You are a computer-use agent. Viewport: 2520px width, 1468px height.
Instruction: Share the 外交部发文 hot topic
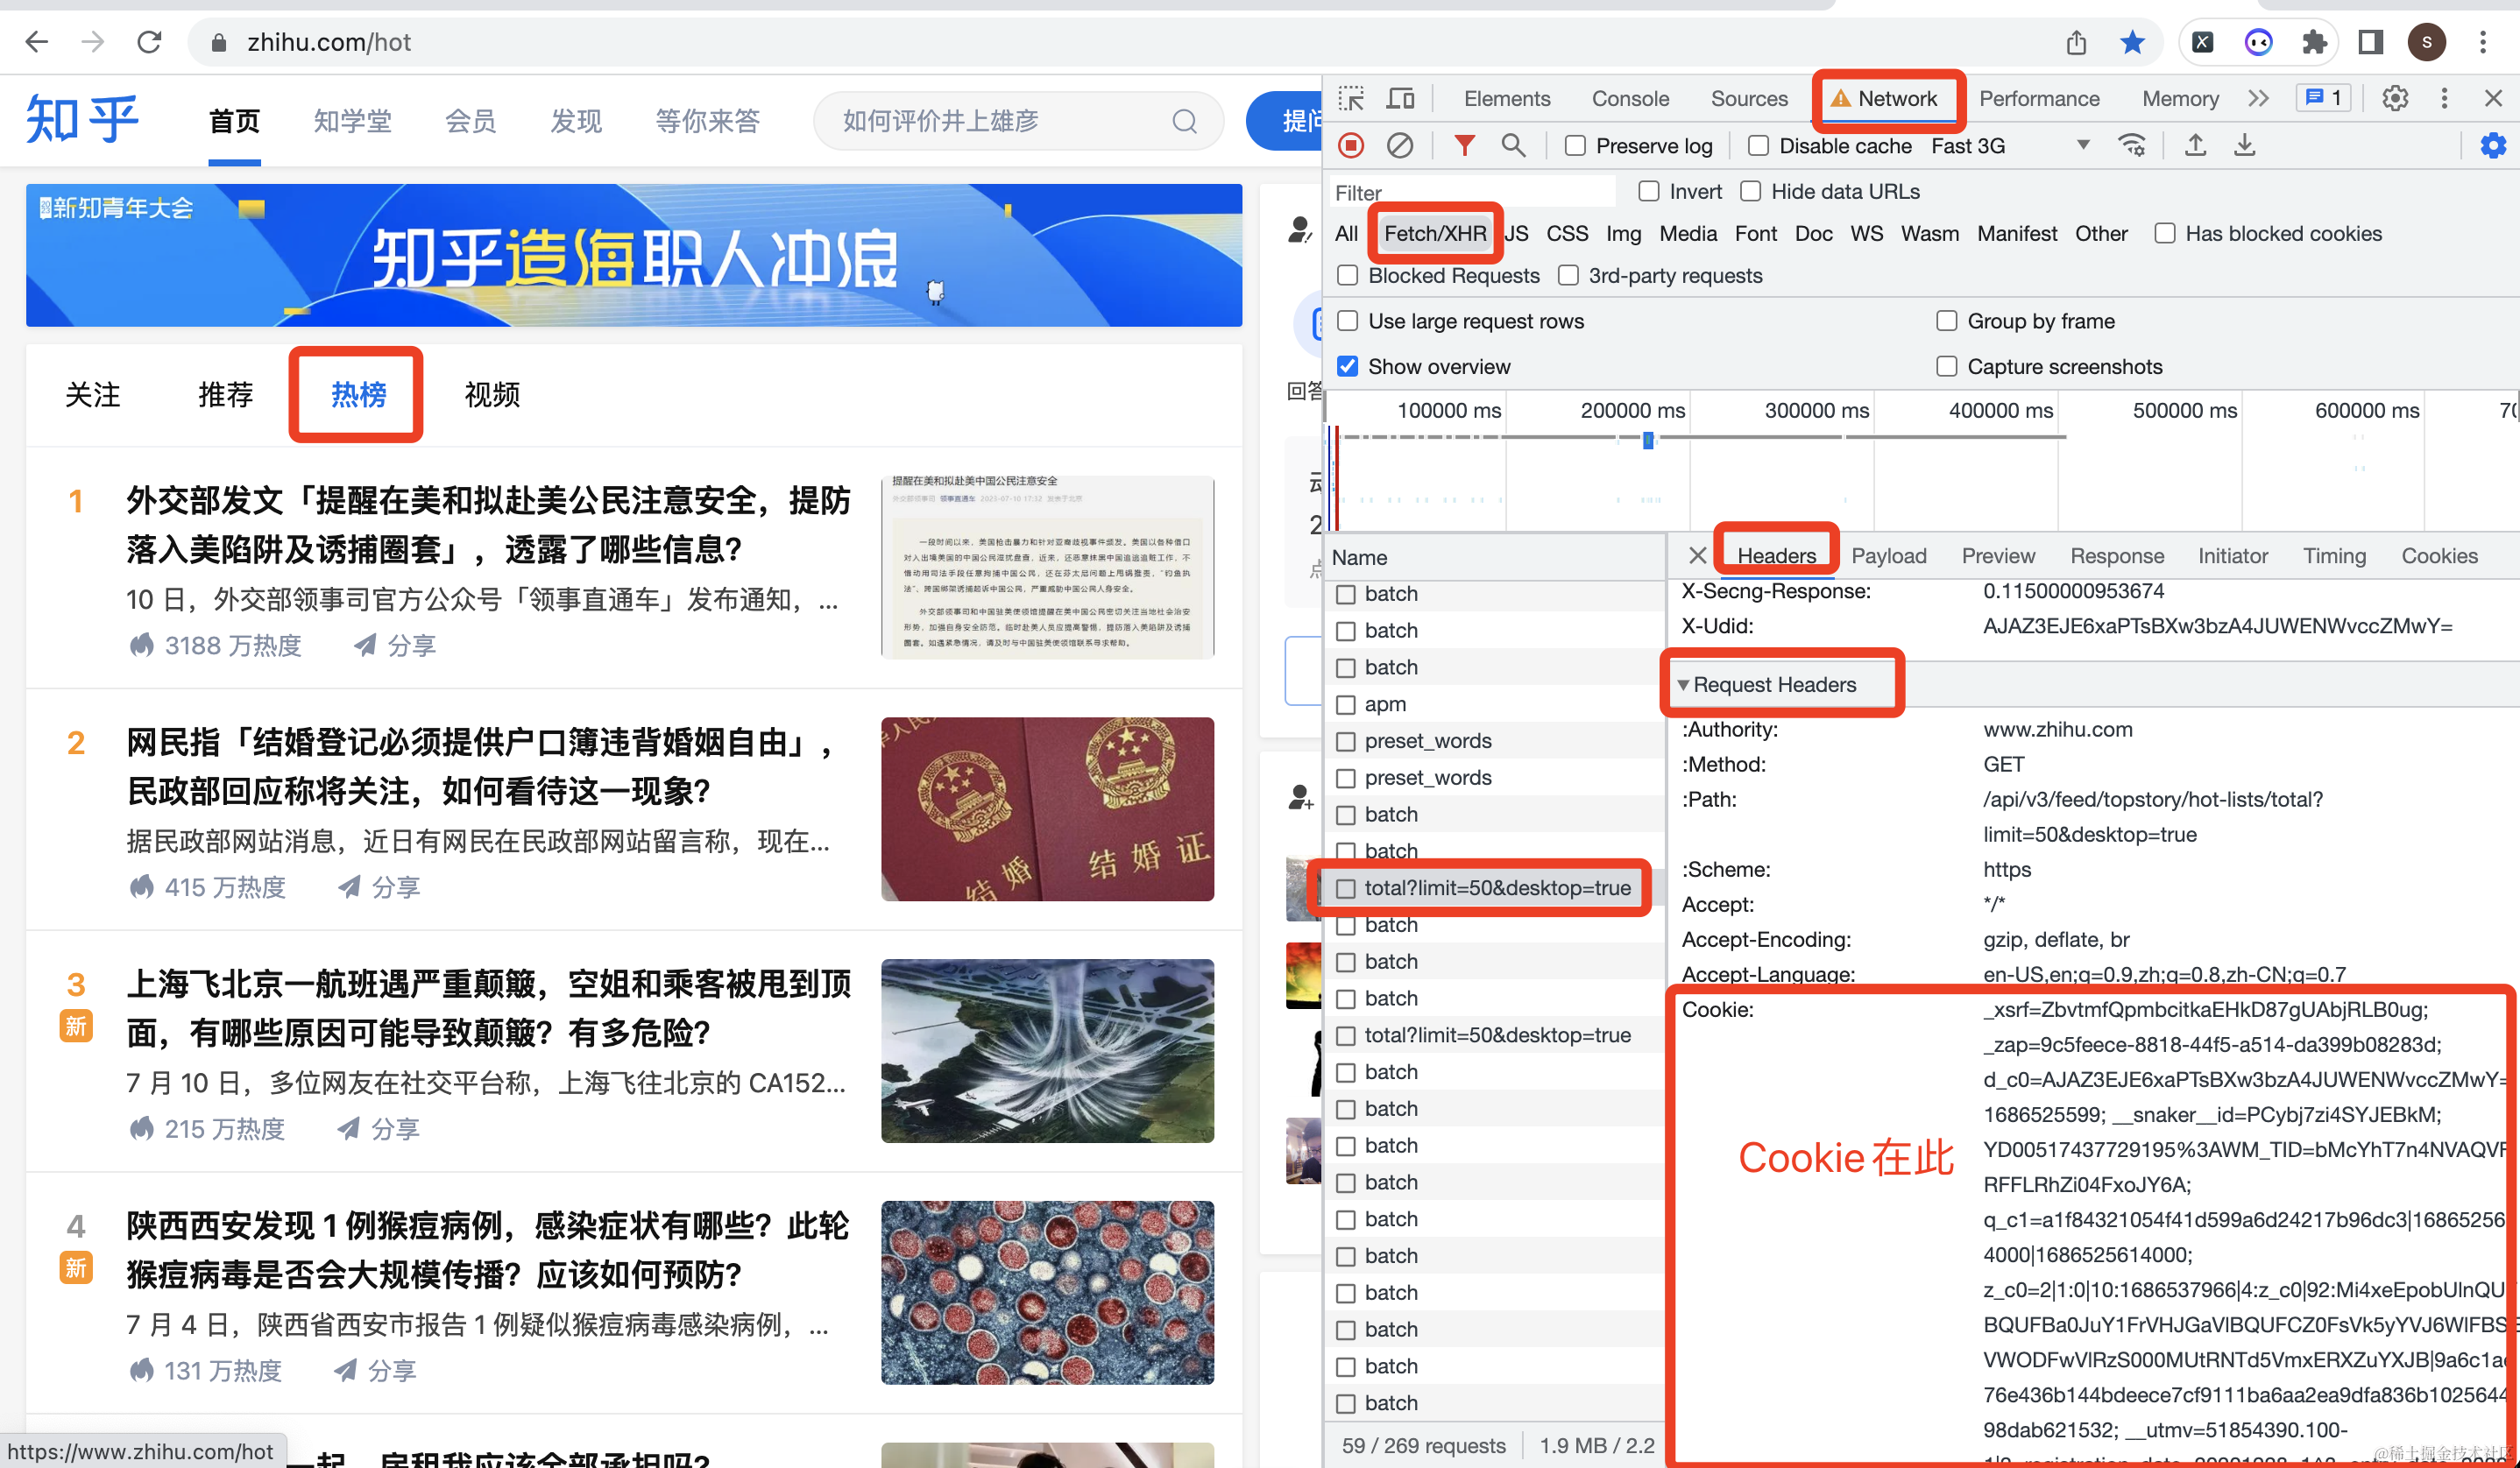(394, 645)
